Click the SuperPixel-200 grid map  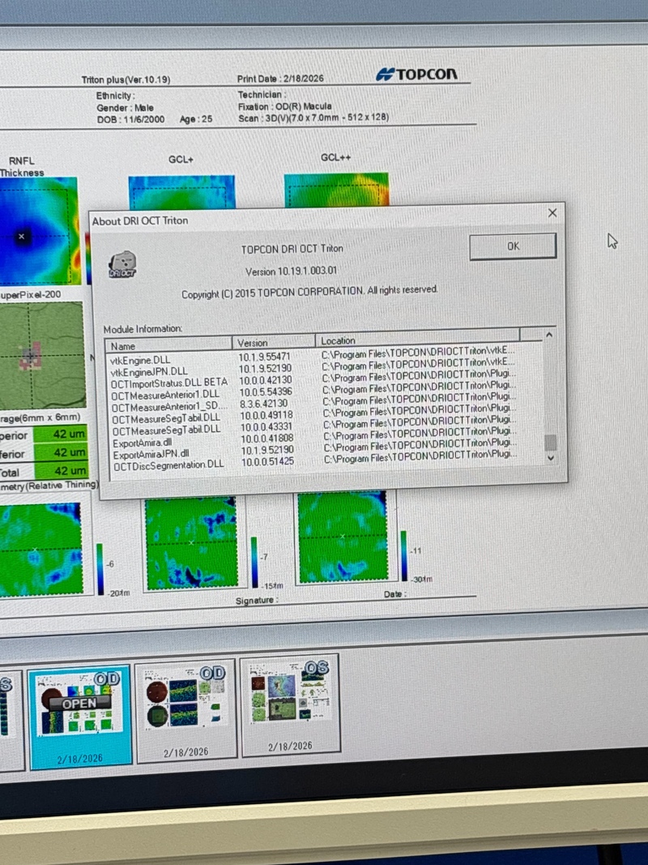[40, 355]
